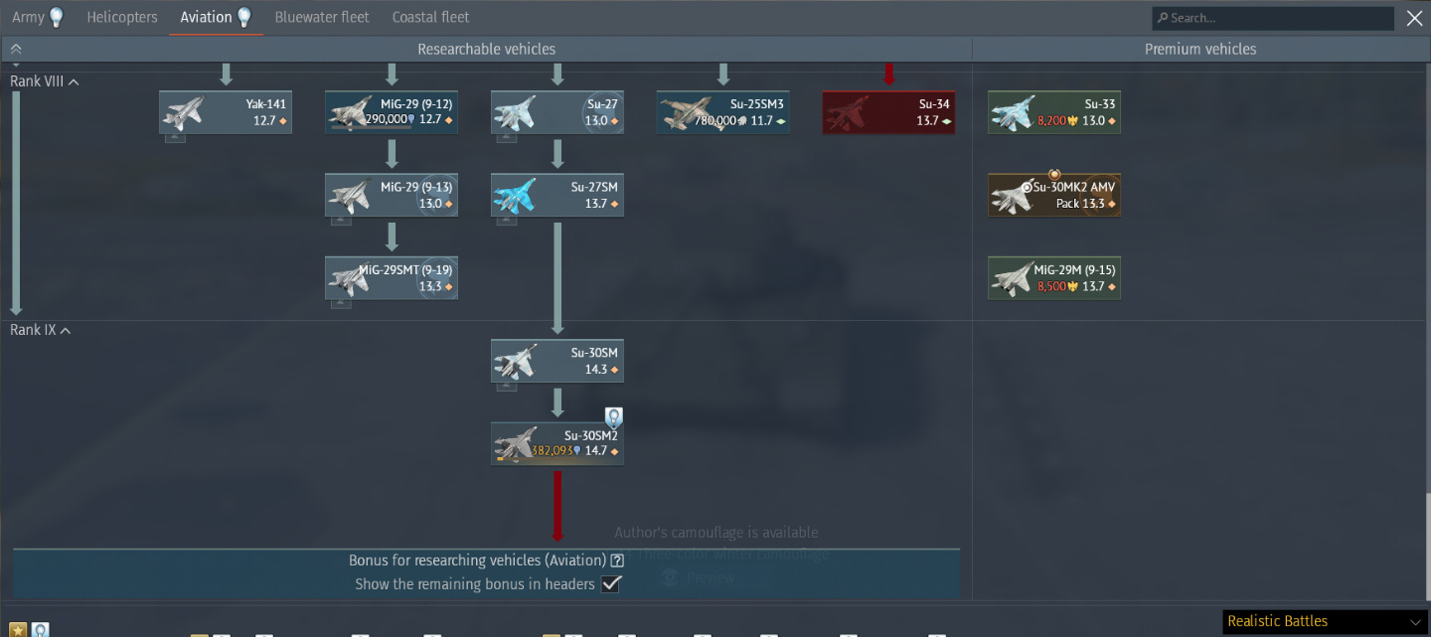Collapse the Rank IX section
The width and height of the screenshot is (1431, 637).
coord(40,330)
